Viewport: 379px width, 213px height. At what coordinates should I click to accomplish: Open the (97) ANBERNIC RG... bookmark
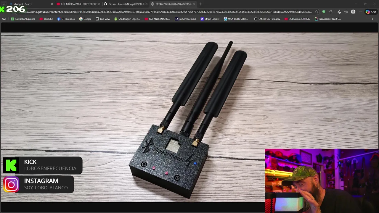158,19
